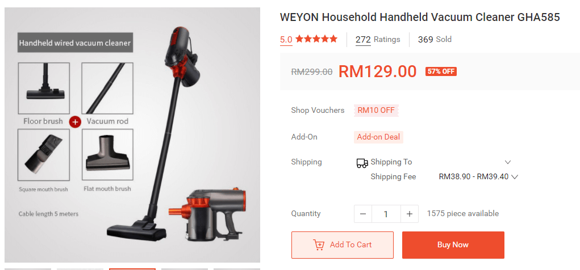Click the minus quantity decrement icon
This screenshot has width=580, height=270.
coord(363,214)
